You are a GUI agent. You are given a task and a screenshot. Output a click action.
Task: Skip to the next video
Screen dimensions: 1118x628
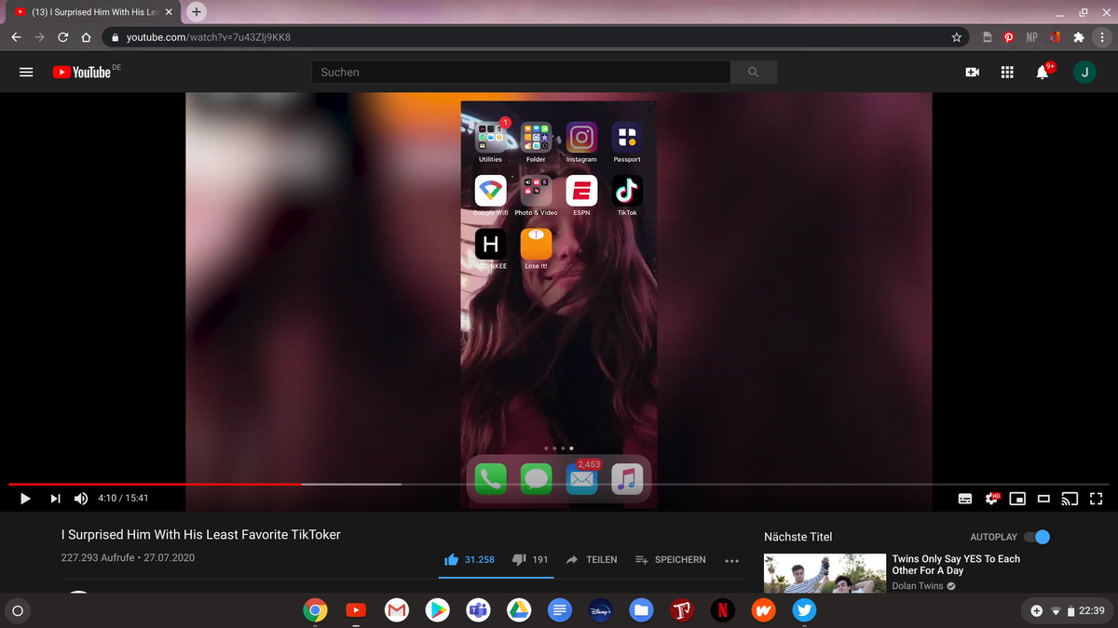coord(55,498)
